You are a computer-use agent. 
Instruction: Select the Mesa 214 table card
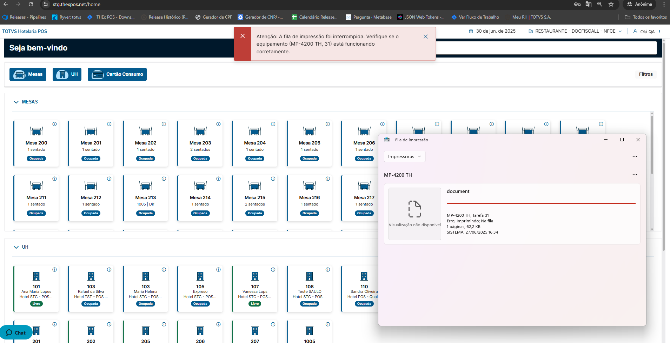pyautogui.click(x=200, y=198)
